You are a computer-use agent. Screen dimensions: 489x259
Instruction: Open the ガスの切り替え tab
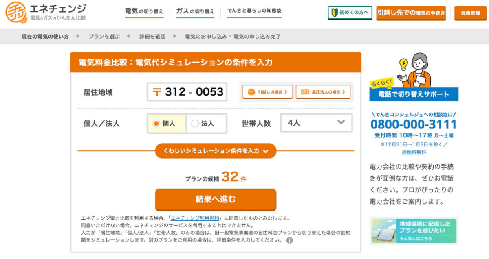click(x=195, y=12)
